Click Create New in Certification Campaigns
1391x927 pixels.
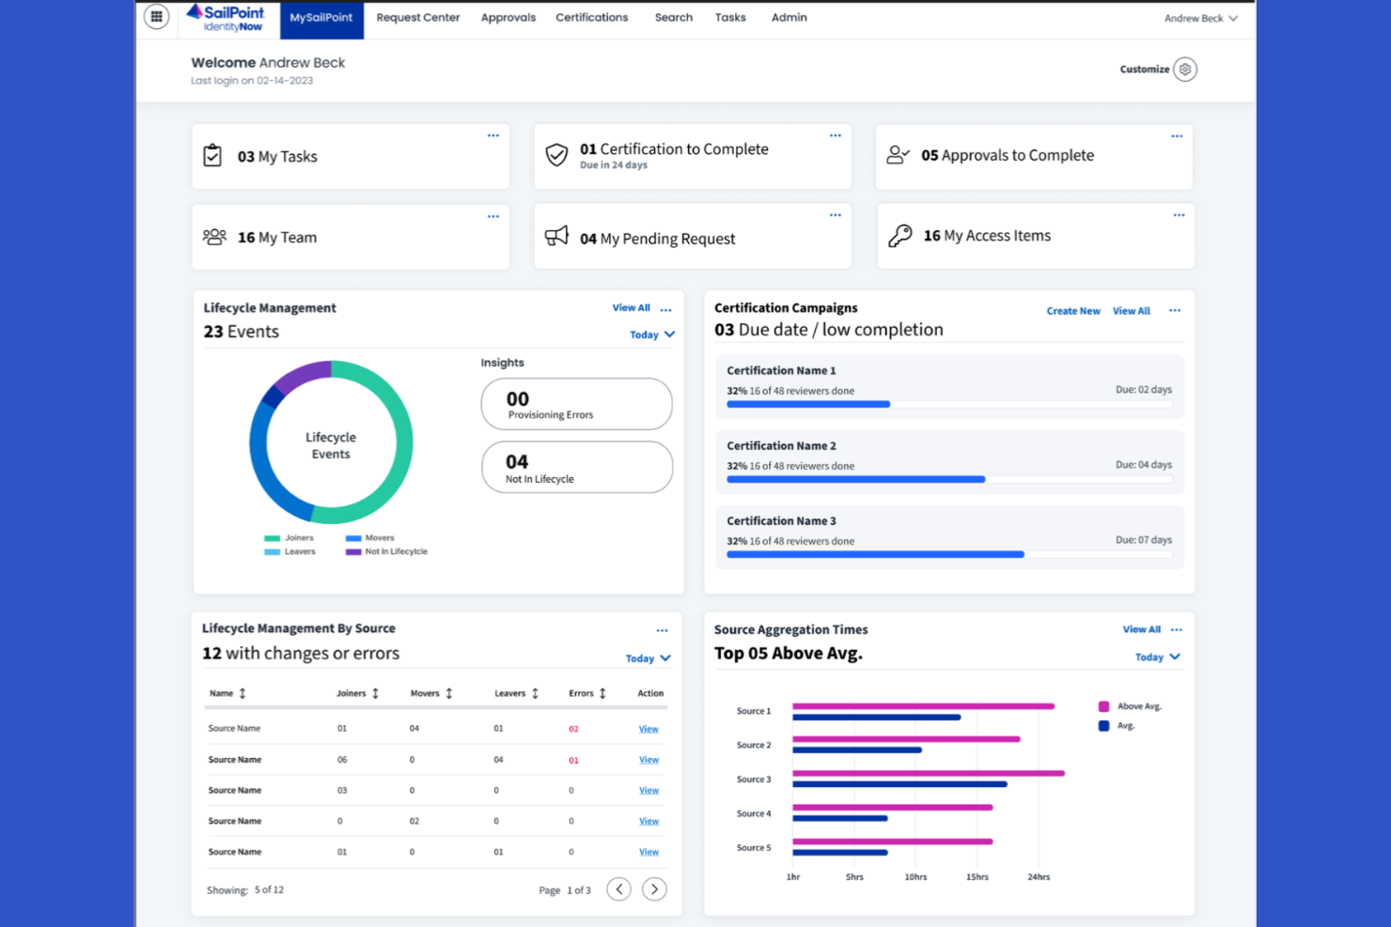[1073, 310]
